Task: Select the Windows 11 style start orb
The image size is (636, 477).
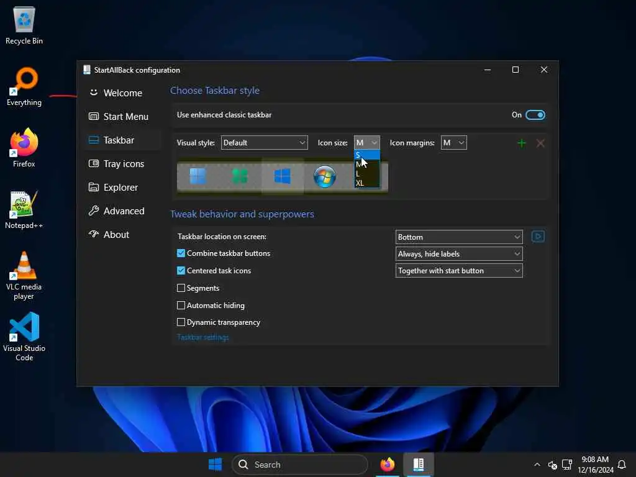Action: [198, 176]
